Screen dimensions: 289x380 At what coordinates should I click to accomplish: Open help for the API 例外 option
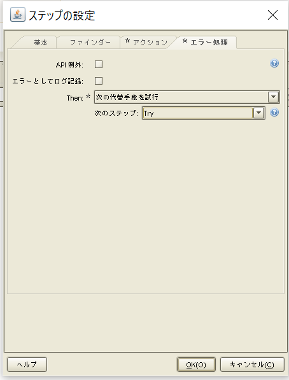274,64
